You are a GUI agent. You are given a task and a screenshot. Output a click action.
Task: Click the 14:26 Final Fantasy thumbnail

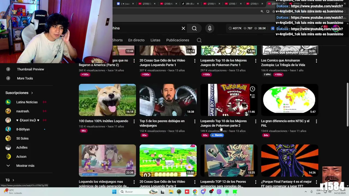(290, 161)
